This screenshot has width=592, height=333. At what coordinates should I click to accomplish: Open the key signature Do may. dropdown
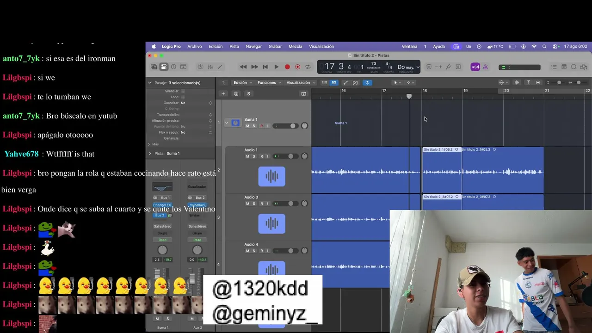pos(408,67)
